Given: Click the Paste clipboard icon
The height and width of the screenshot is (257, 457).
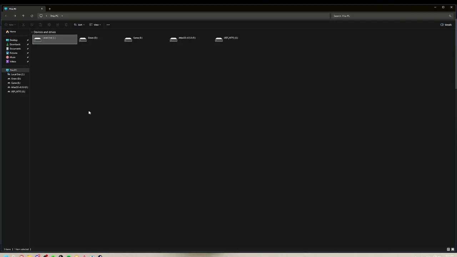Looking at the screenshot, I should point(40,25).
